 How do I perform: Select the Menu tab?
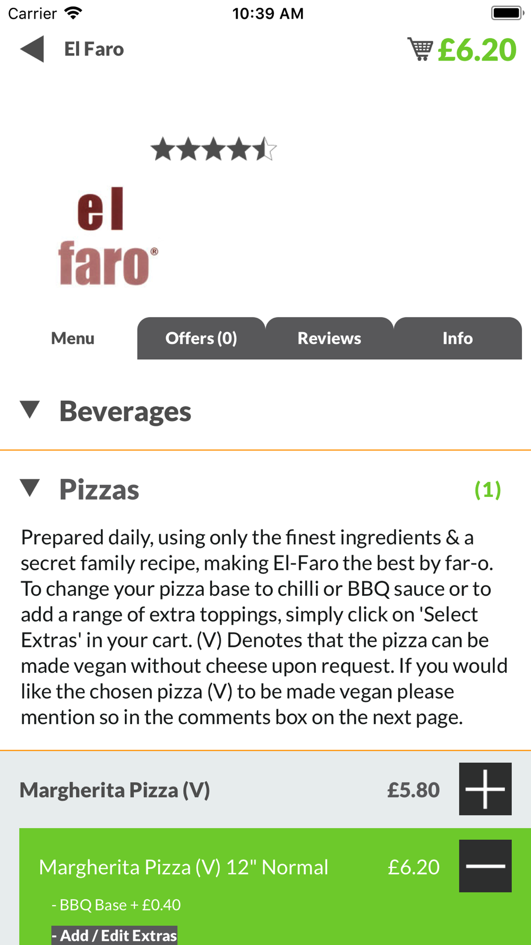(73, 338)
